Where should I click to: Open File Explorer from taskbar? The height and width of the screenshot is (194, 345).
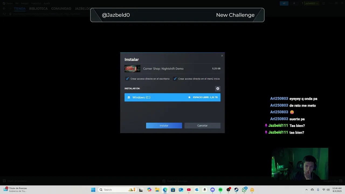(157, 190)
